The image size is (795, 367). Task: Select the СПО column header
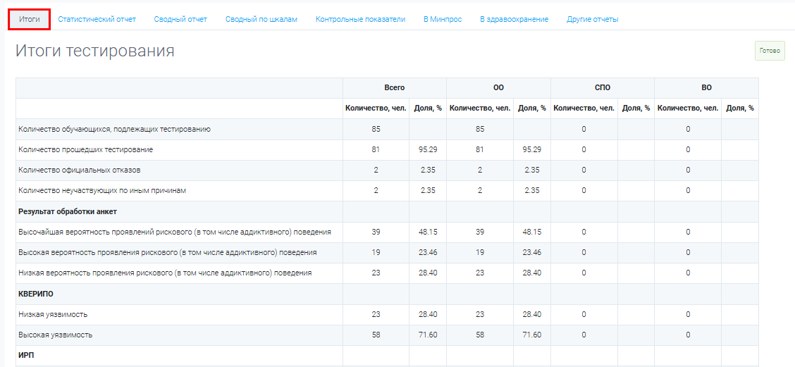[x=603, y=87]
